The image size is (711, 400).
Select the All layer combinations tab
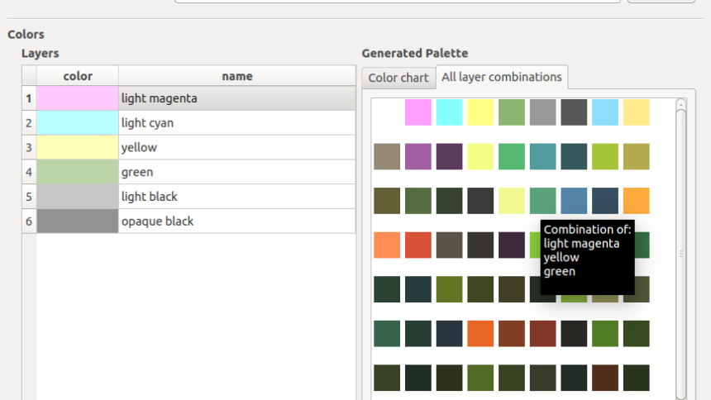tap(502, 77)
